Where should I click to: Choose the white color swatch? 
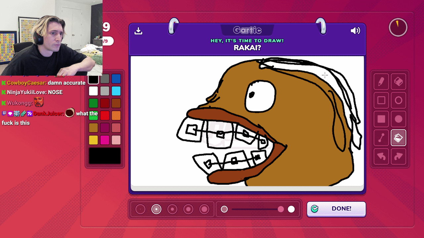[x=93, y=91]
